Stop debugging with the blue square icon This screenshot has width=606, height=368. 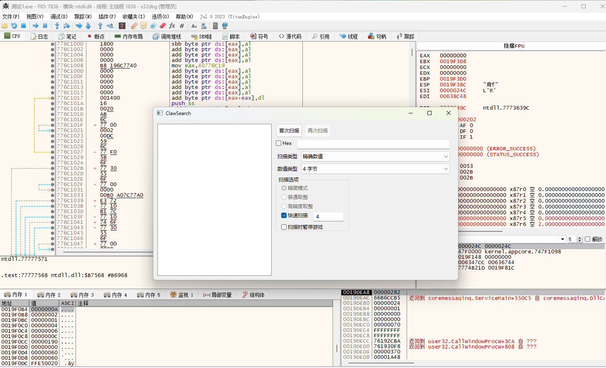point(24,26)
